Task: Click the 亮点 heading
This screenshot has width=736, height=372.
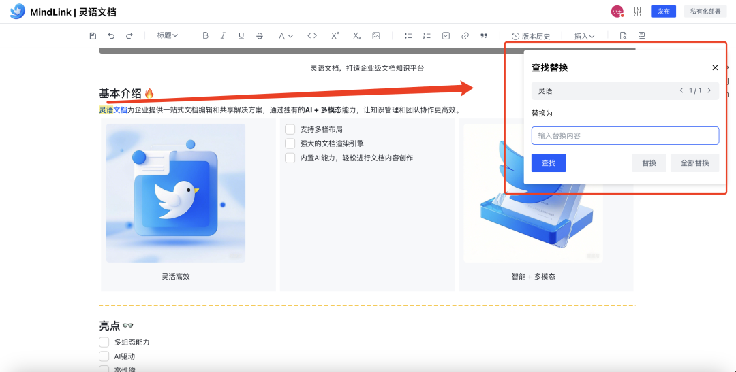Action: (109, 326)
